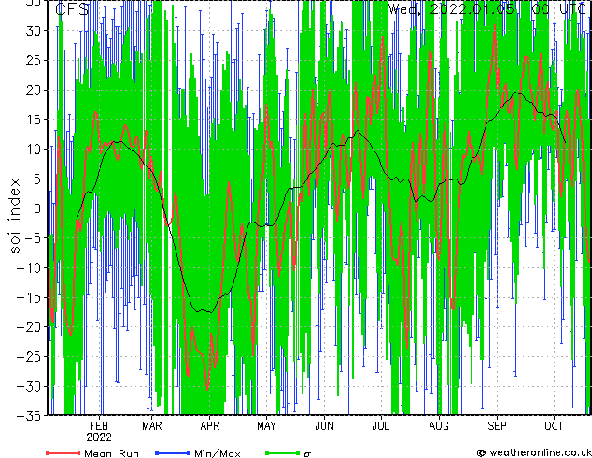This screenshot has height=458, width=592.
Task: Click the '25' y-axis value
Action: coord(34,60)
